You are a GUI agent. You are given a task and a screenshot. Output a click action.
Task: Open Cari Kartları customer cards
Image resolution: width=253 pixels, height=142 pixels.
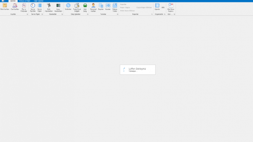pos(15,7)
